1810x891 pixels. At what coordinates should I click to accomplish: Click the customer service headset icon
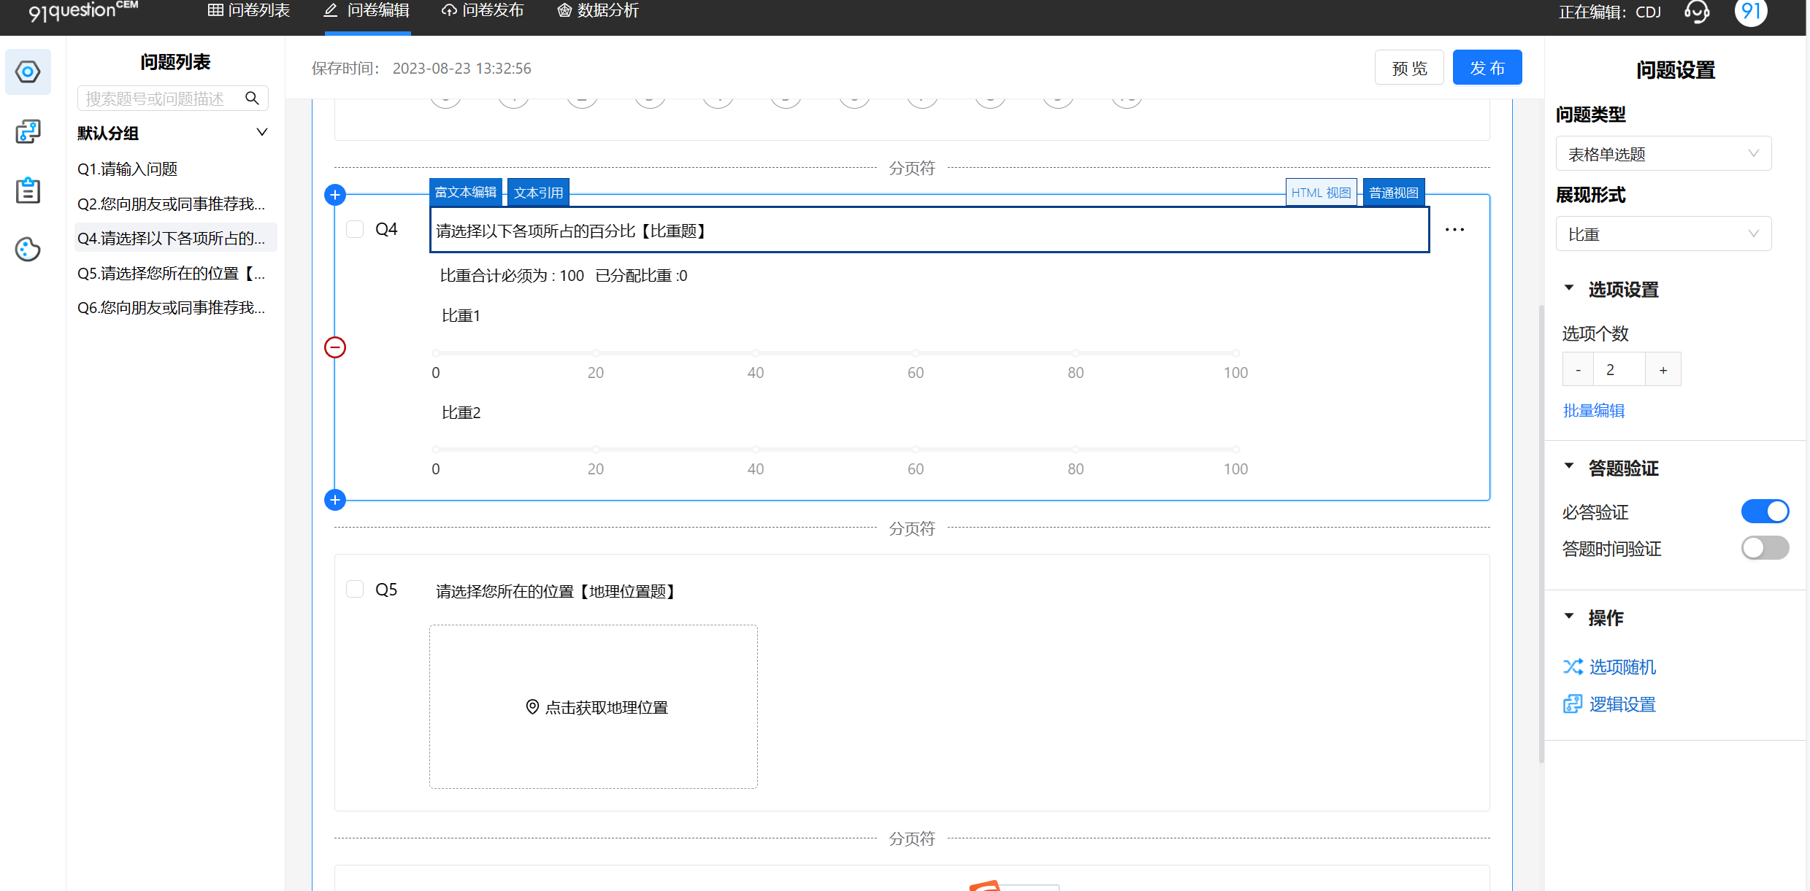(x=1697, y=12)
